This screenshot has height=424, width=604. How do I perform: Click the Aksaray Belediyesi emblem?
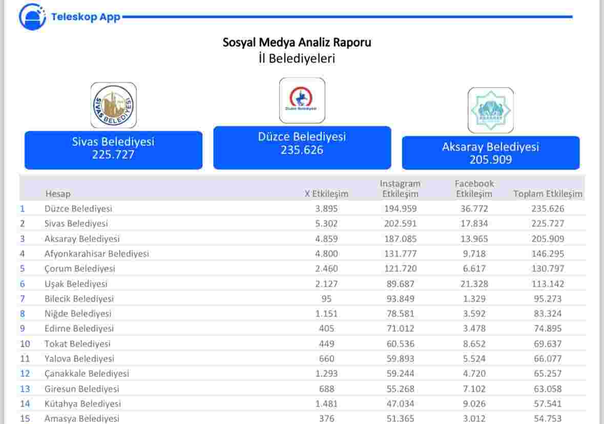click(x=491, y=110)
